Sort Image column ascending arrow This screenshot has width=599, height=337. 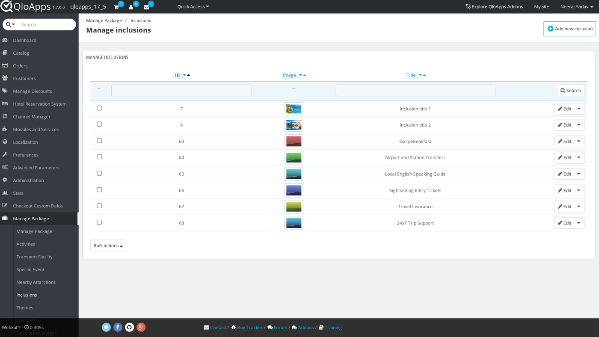coord(305,75)
